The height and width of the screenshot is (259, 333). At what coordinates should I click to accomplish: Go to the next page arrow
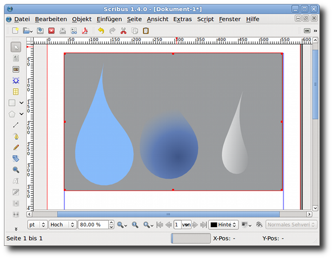(x=195, y=225)
